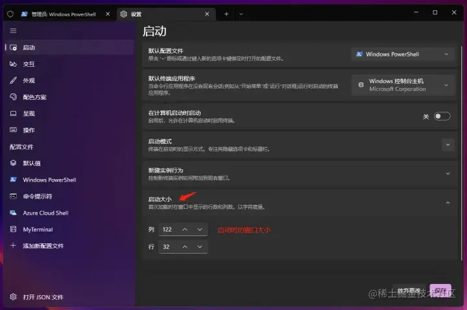
Task: Click the Windows 控制台主机 terminal icon
Action: point(361,84)
